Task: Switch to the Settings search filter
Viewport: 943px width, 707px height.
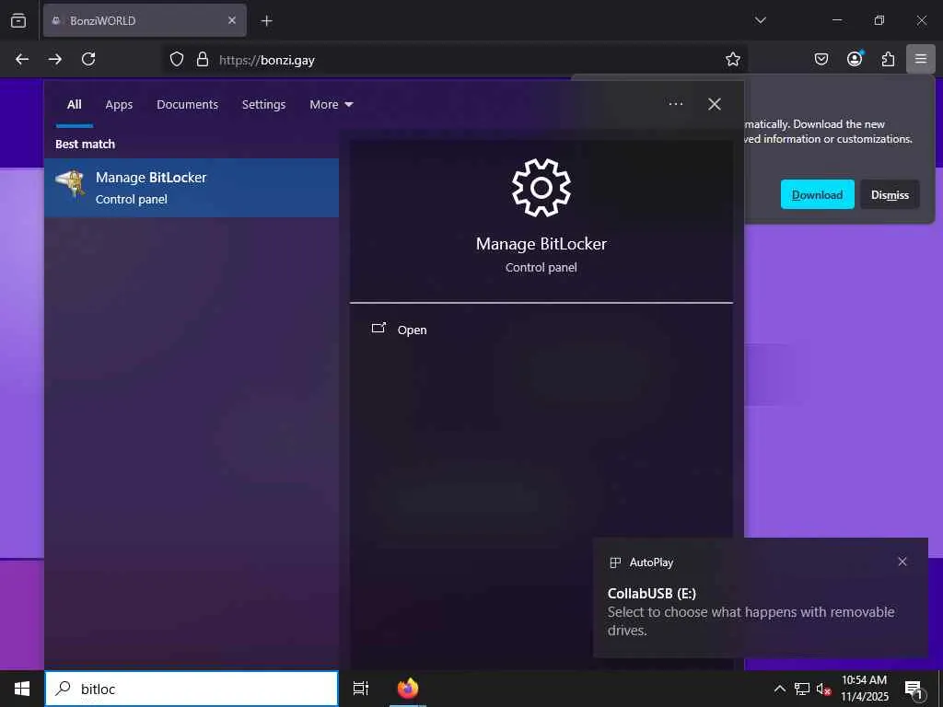Action: click(263, 105)
